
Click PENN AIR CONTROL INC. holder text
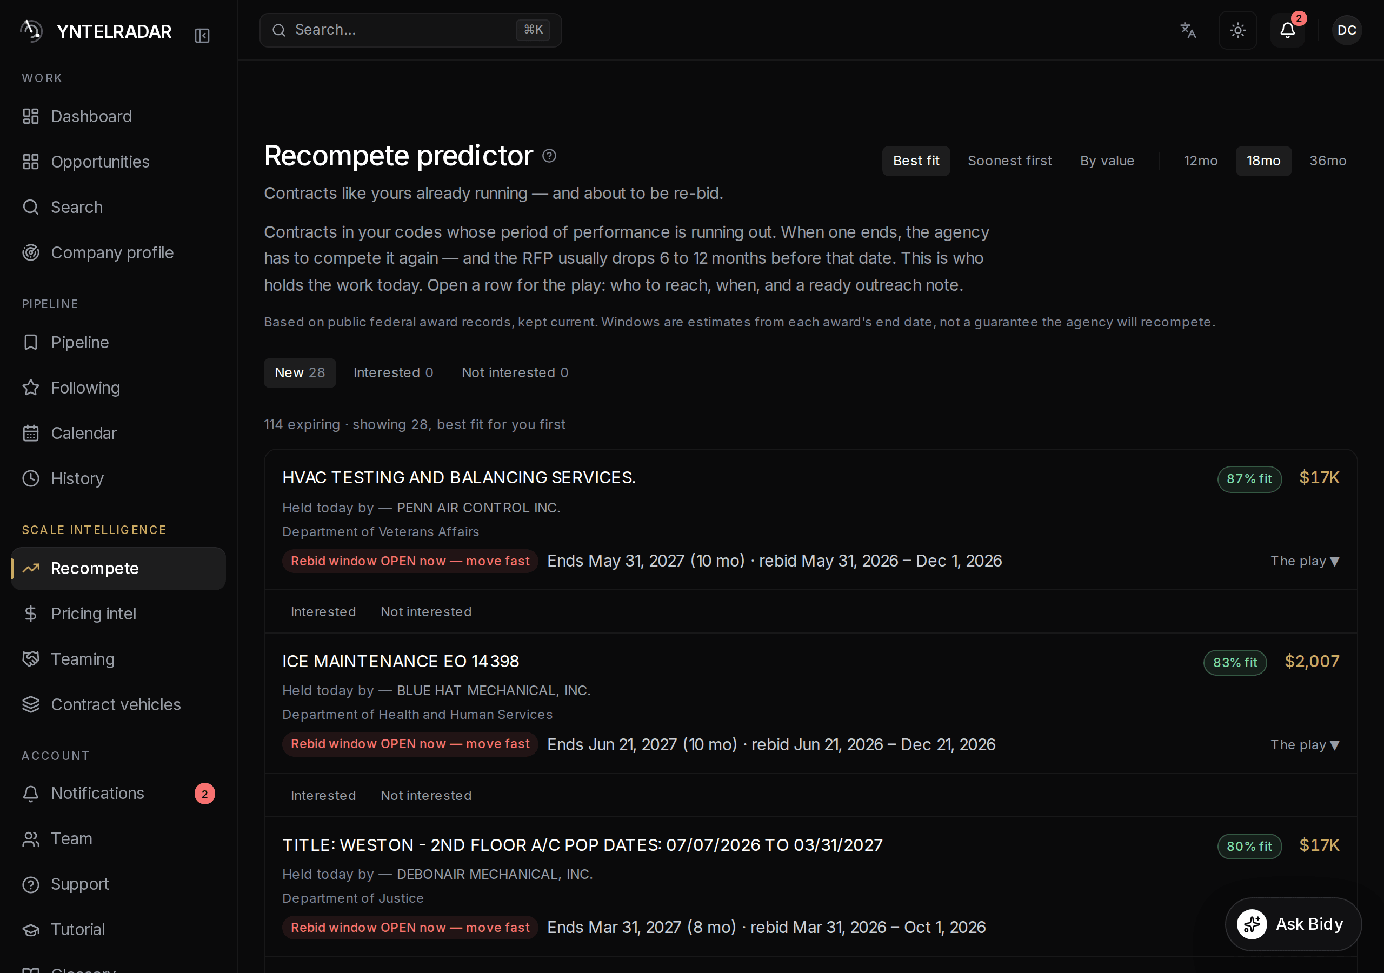point(478,508)
